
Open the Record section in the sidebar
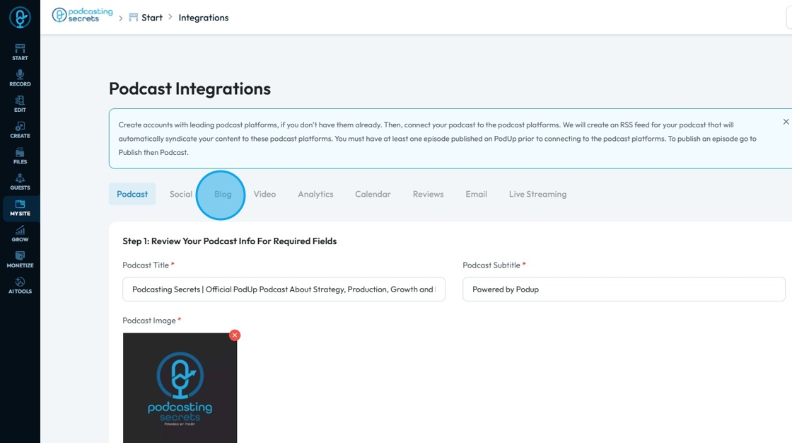point(21,78)
